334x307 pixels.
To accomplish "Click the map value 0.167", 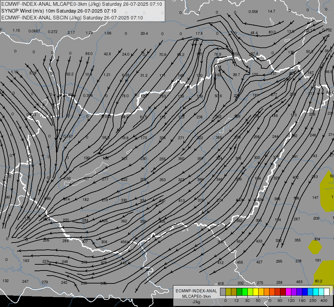I will click(68, 136).
